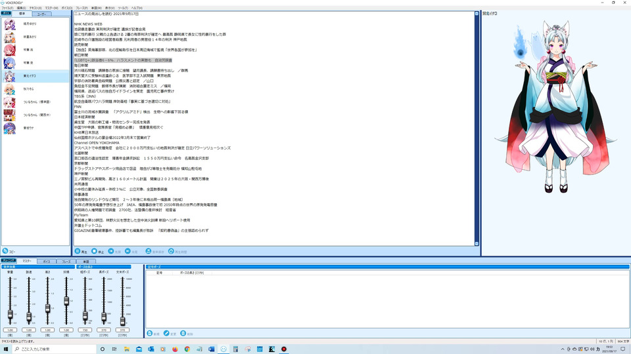Switch to the マスター tuning tab
The image size is (631, 354).
26,261
